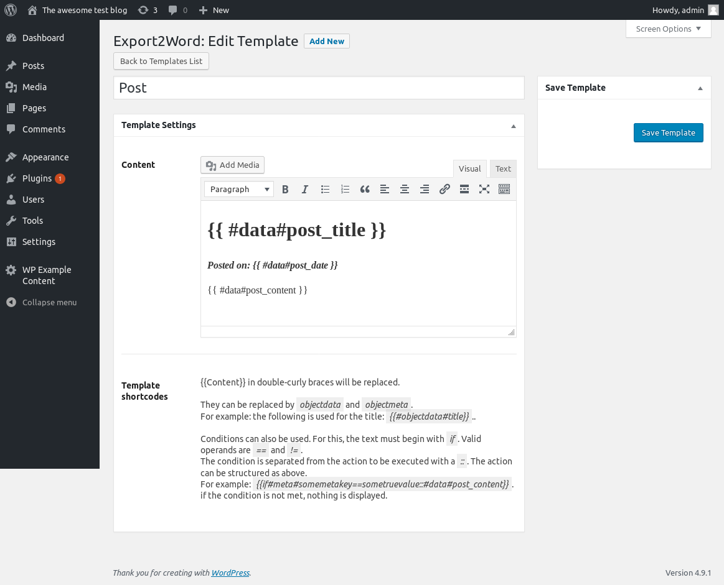Insert a numbered list
Viewport: 724px width, 585px height.
pos(345,190)
